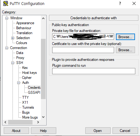Open the Proxy settings category

(20, 58)
